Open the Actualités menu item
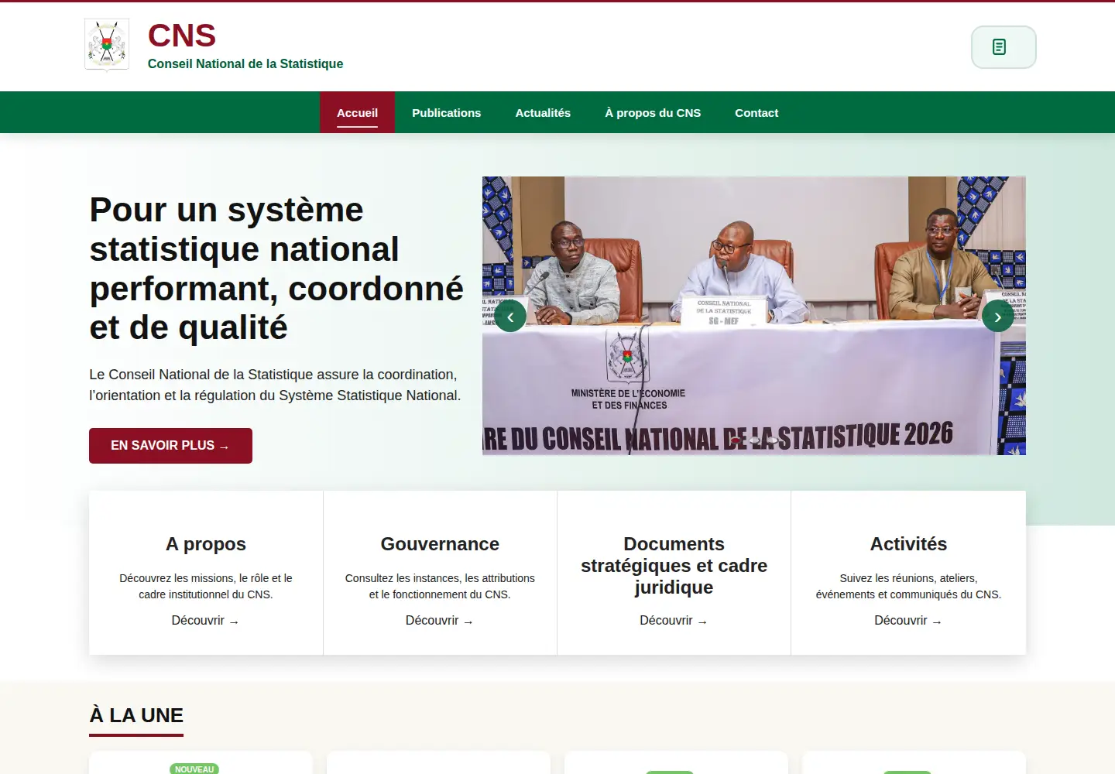The width and height of the screenshot is (1115, 774). coord(543,112)
